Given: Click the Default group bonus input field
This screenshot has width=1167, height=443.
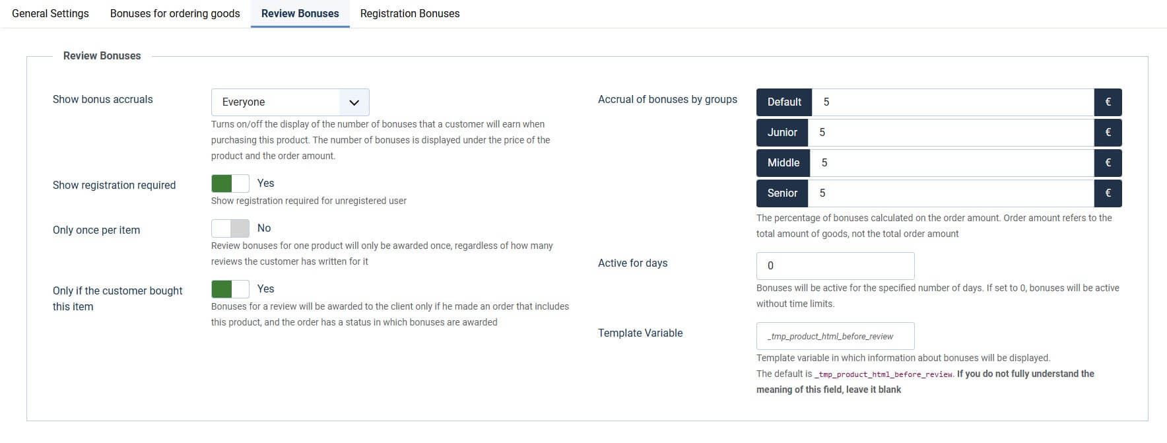Looking at the screenshot, I should tap(952, 102).
